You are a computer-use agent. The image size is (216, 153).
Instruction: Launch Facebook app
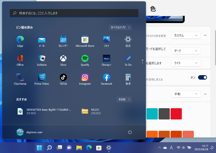pyautogui.click(x=106, y=79)
